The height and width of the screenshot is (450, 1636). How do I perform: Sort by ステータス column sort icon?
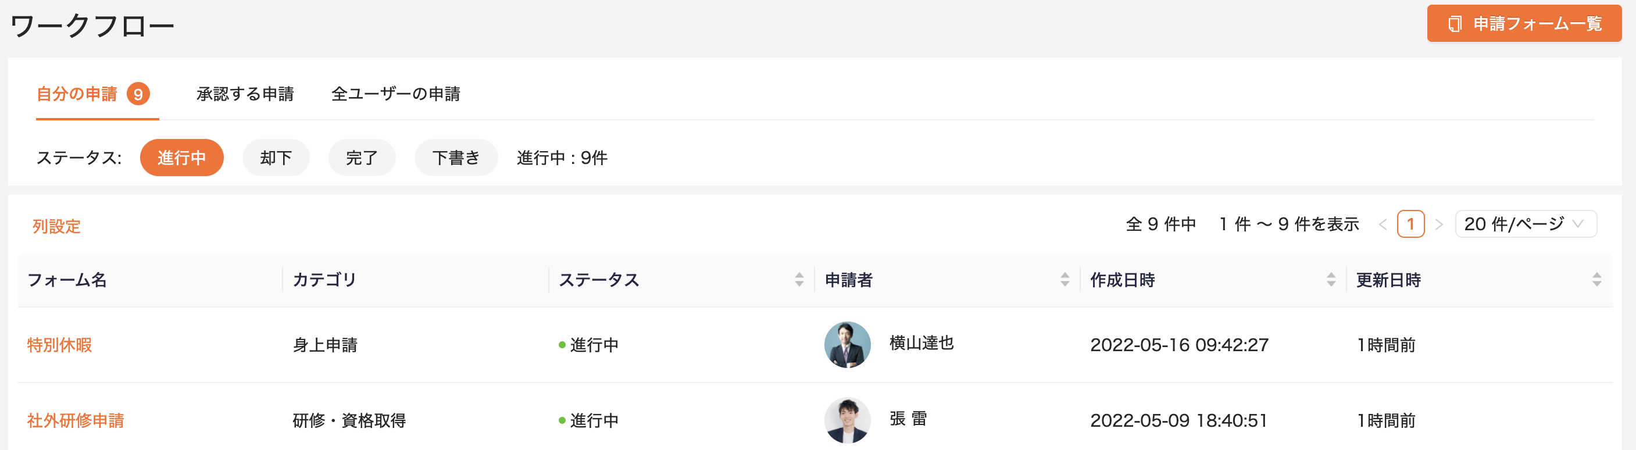(x=799, y=279)
